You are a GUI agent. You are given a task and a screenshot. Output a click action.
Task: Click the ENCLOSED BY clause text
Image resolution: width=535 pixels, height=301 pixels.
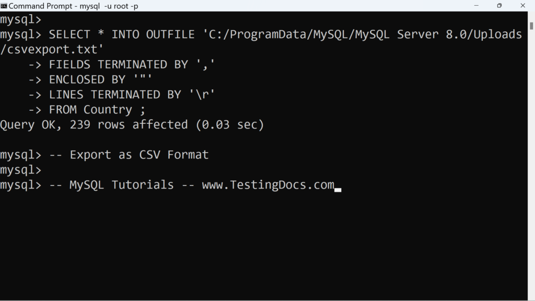[100, 79]
